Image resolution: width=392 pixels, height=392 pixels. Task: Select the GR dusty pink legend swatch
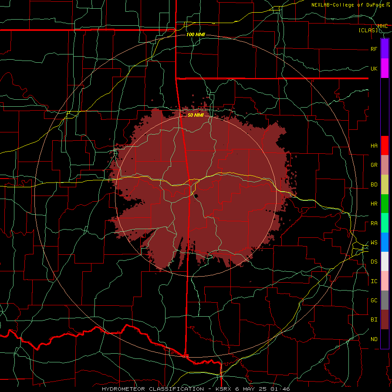pos(385,165)
